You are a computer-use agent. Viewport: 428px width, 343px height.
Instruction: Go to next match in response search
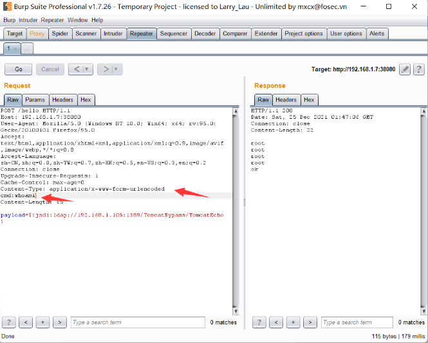(310, 322)
